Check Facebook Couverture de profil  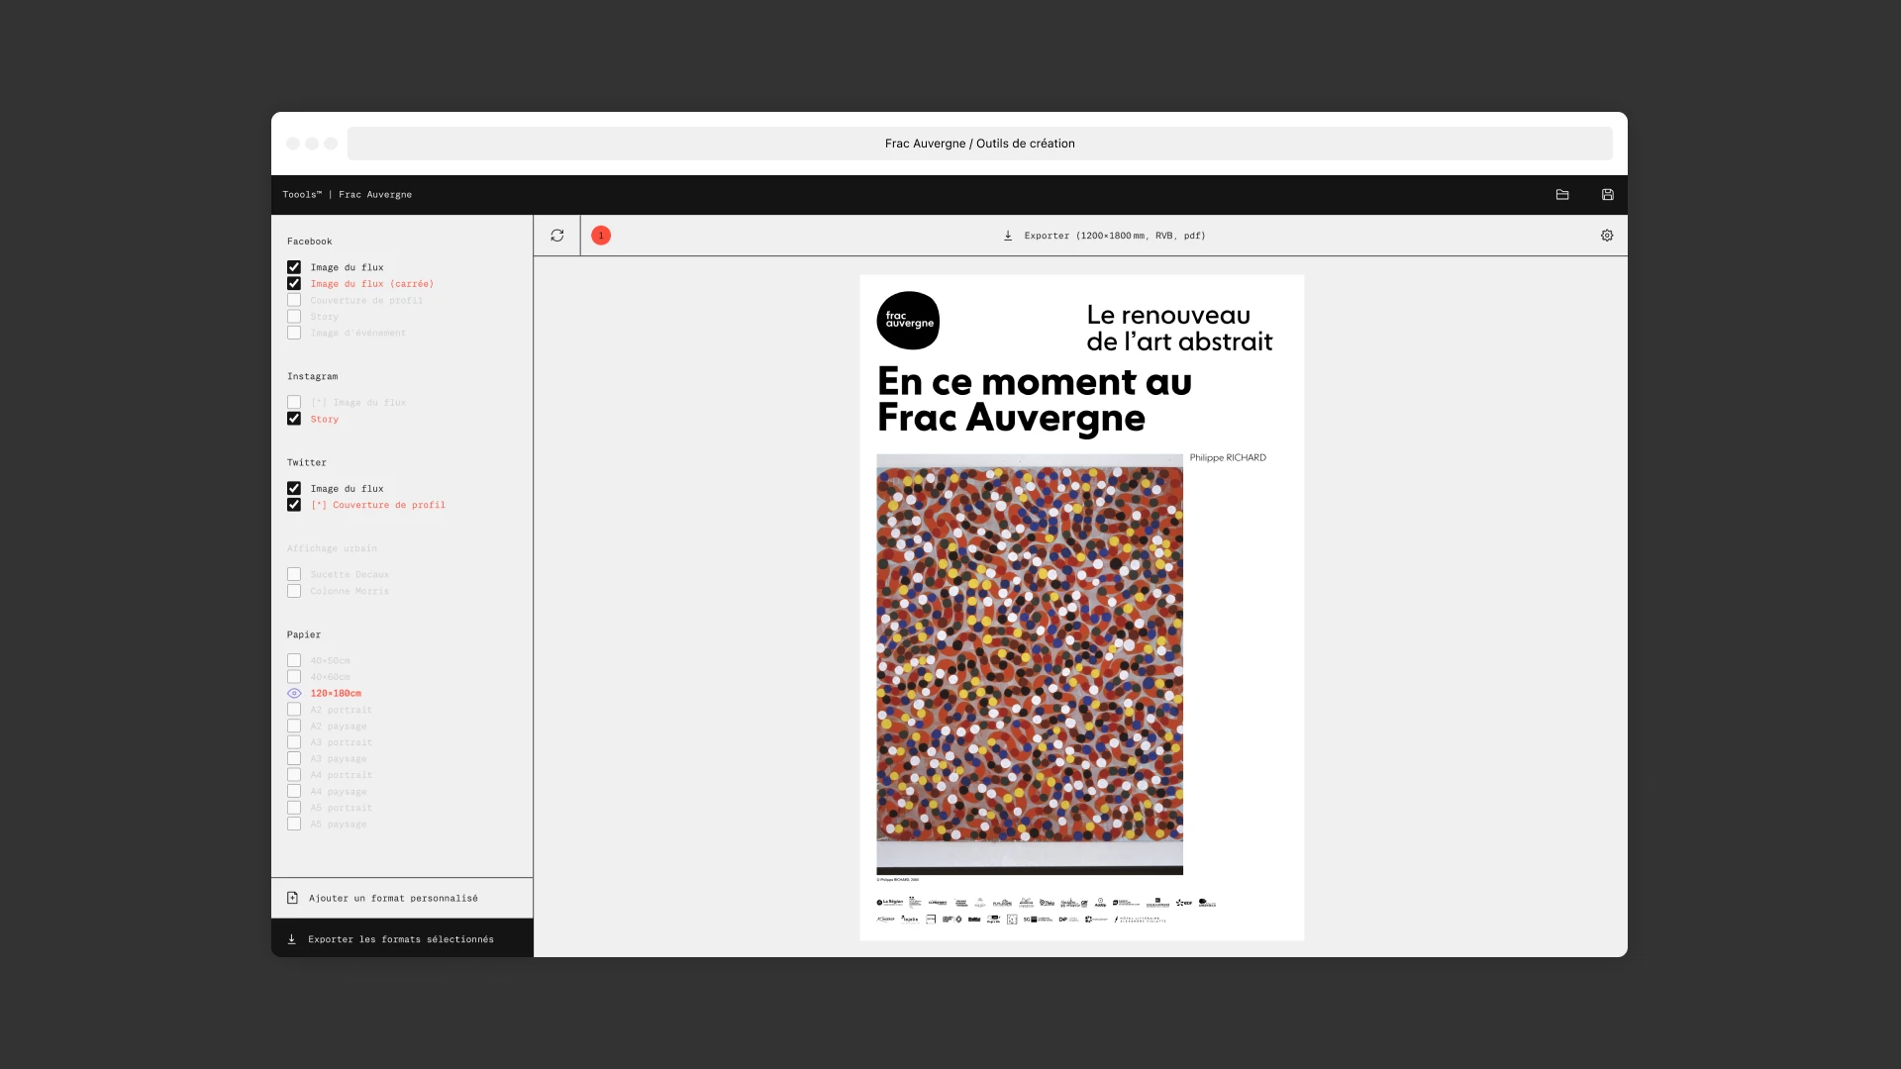294,300
